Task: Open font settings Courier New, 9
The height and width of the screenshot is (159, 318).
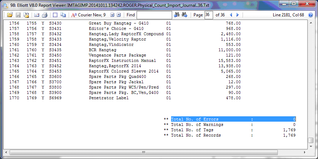Action: pos(89,15)
